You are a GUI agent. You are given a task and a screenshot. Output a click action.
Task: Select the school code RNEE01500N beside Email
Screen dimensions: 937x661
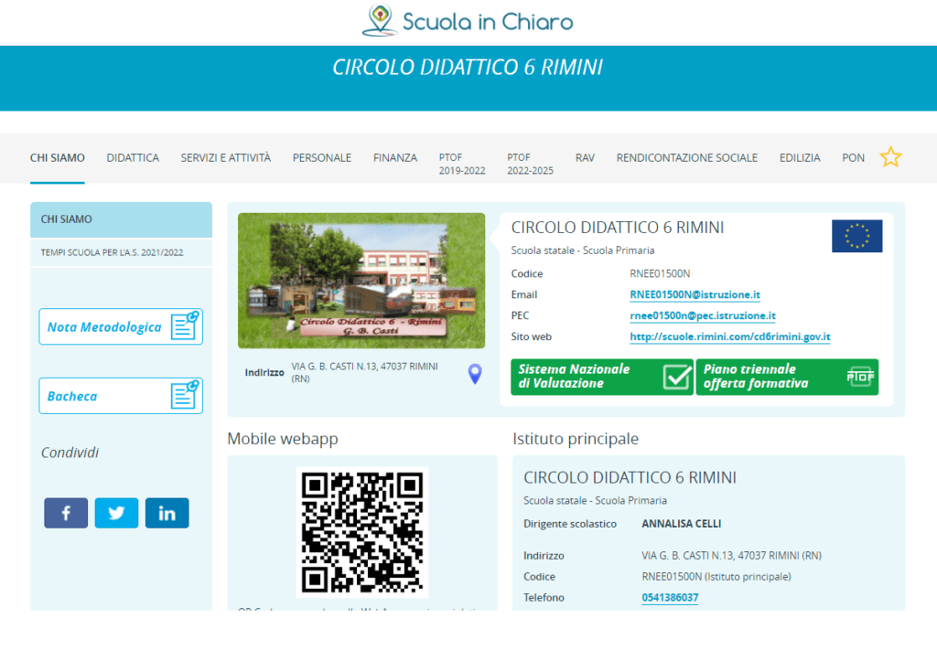pyautogui.click(x=660, y=273)
